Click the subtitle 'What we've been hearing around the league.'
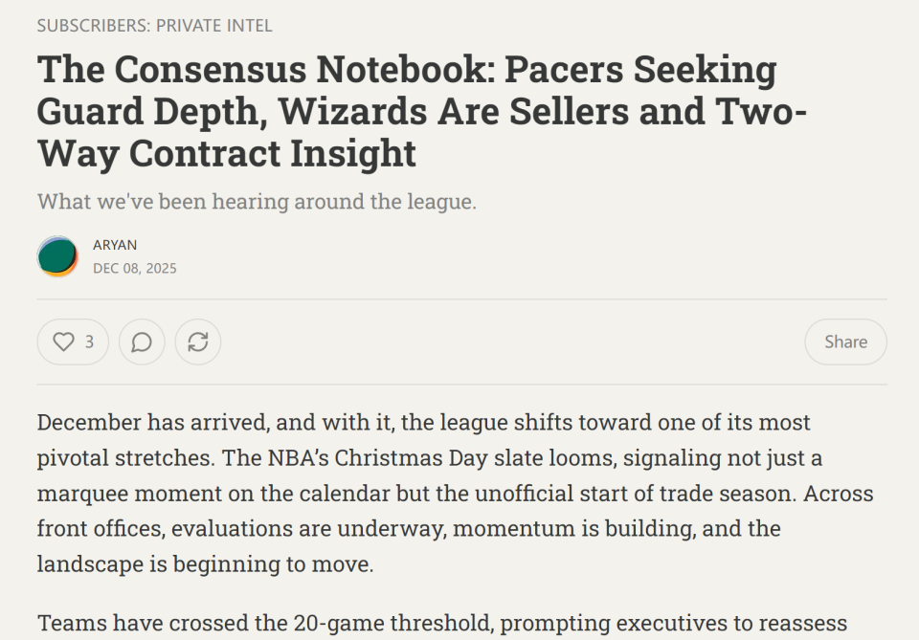Screen dimensions: 919x640 coord(257,202)
